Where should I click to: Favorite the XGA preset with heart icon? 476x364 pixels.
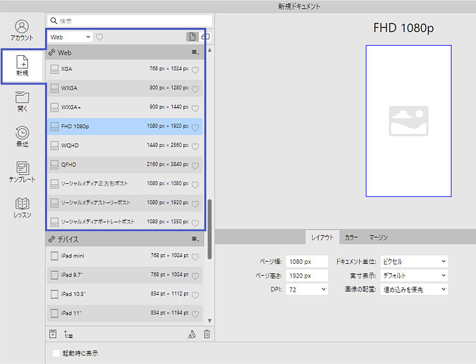195,70
